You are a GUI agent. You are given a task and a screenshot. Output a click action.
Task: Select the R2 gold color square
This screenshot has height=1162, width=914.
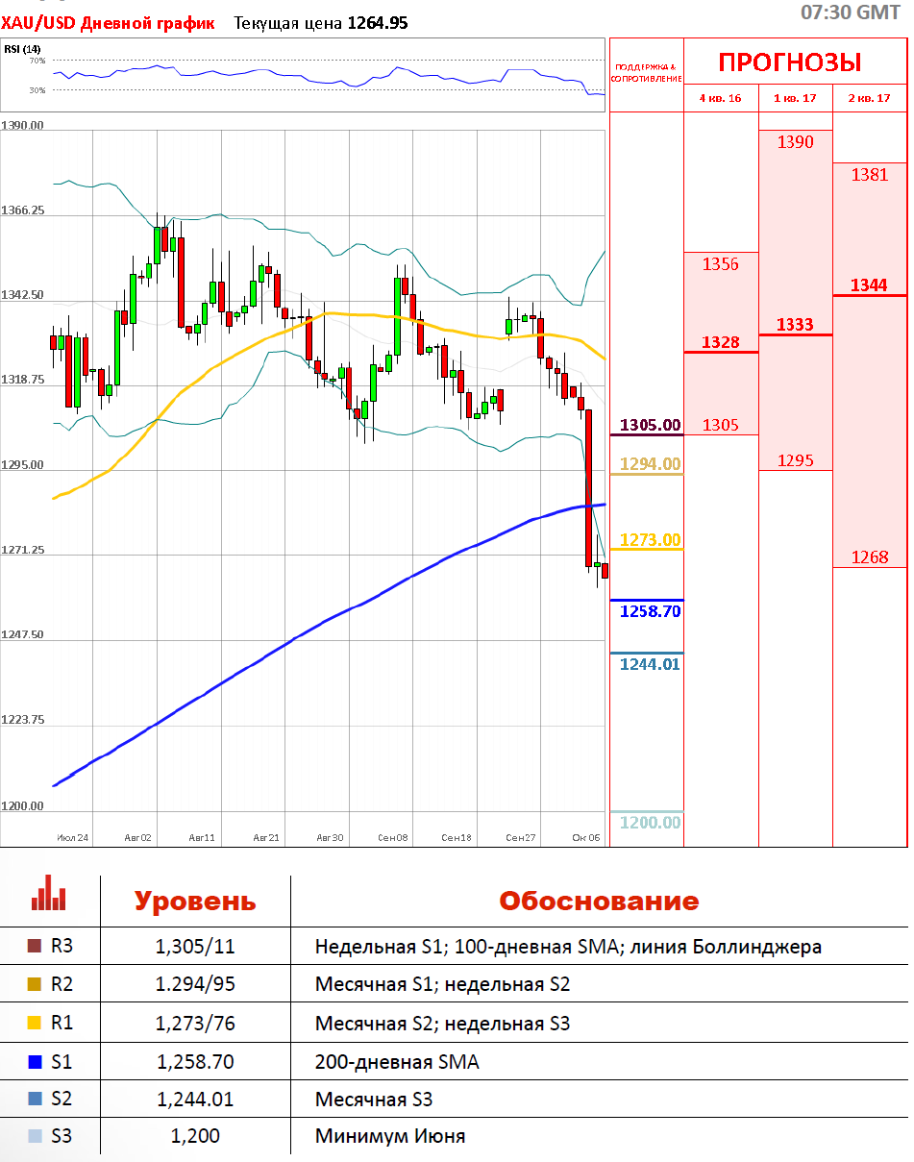(36, 984)
